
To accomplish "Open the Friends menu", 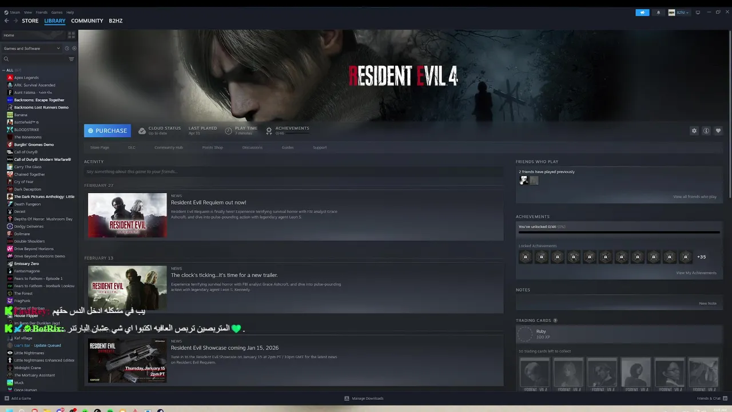I will click(42, 12).
